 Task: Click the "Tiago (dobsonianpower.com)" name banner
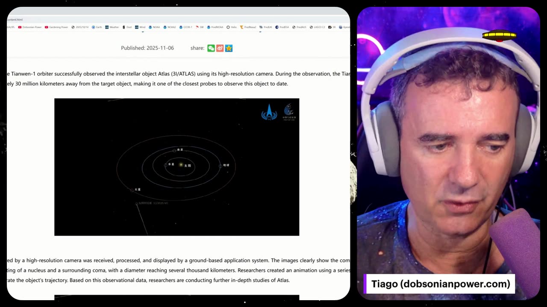440,284
